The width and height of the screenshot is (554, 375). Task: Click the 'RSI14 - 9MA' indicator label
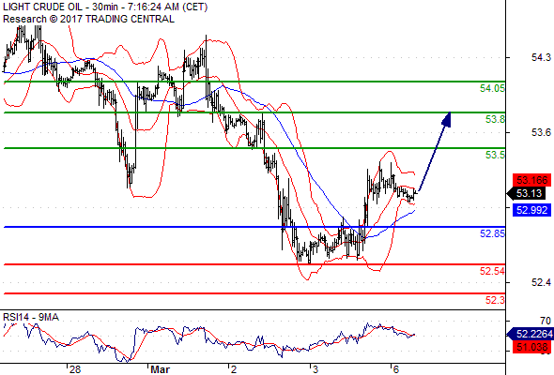pyautogui.click(x=31, y=317)
